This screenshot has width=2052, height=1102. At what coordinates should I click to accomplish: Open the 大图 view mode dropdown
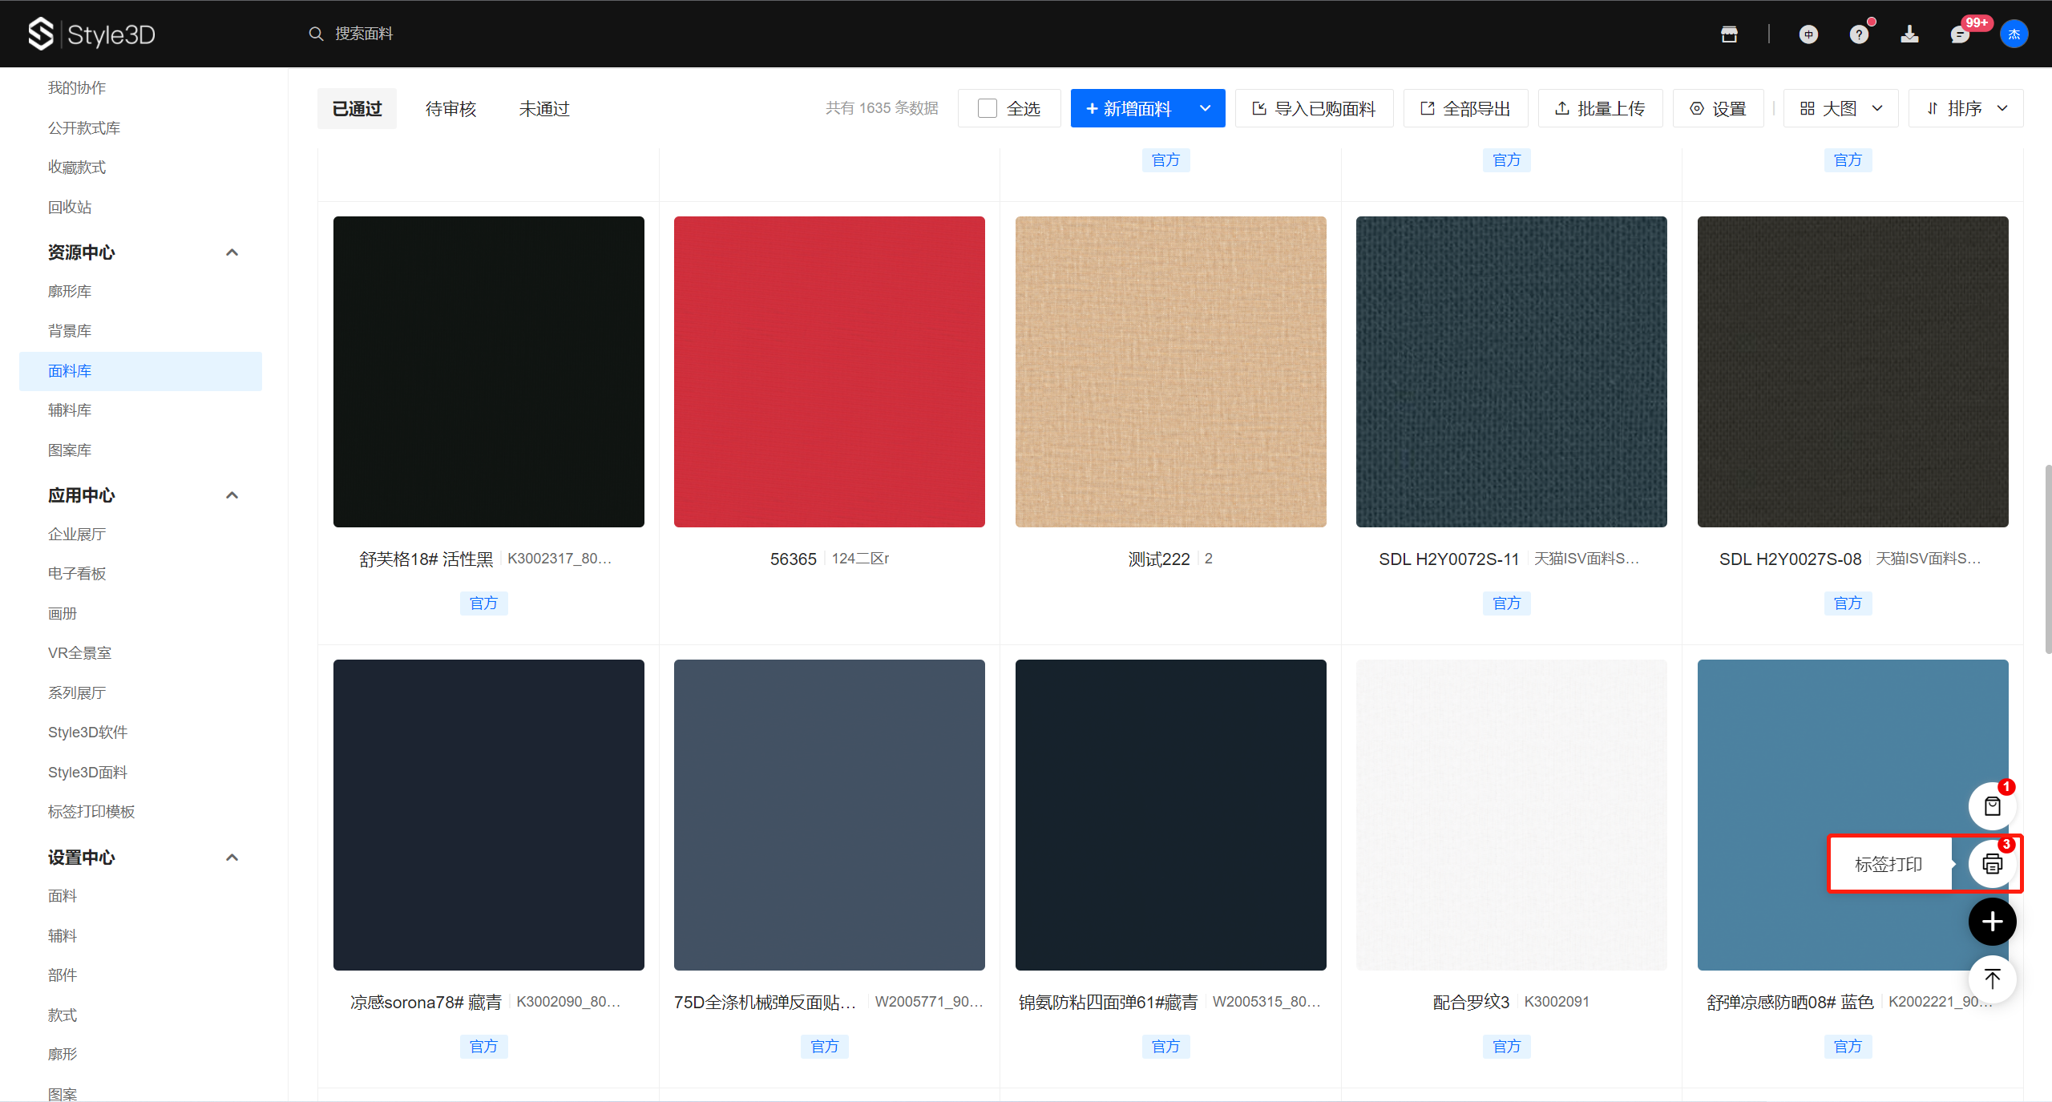(1840, 108)
